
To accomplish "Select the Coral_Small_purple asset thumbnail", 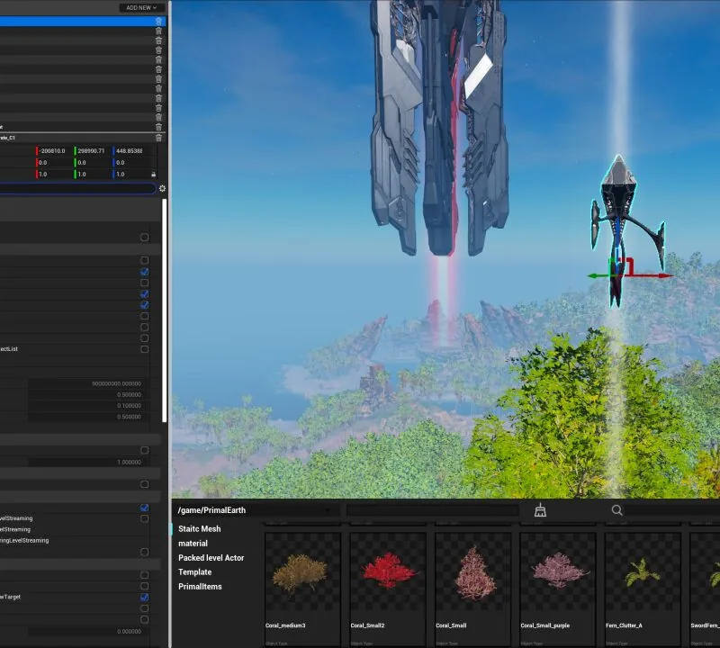I will (558, 571).
